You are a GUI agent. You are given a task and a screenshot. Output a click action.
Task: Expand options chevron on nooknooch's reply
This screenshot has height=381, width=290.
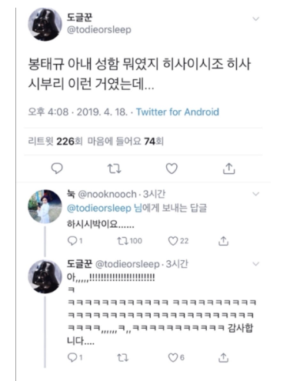(x=255, y=194)
